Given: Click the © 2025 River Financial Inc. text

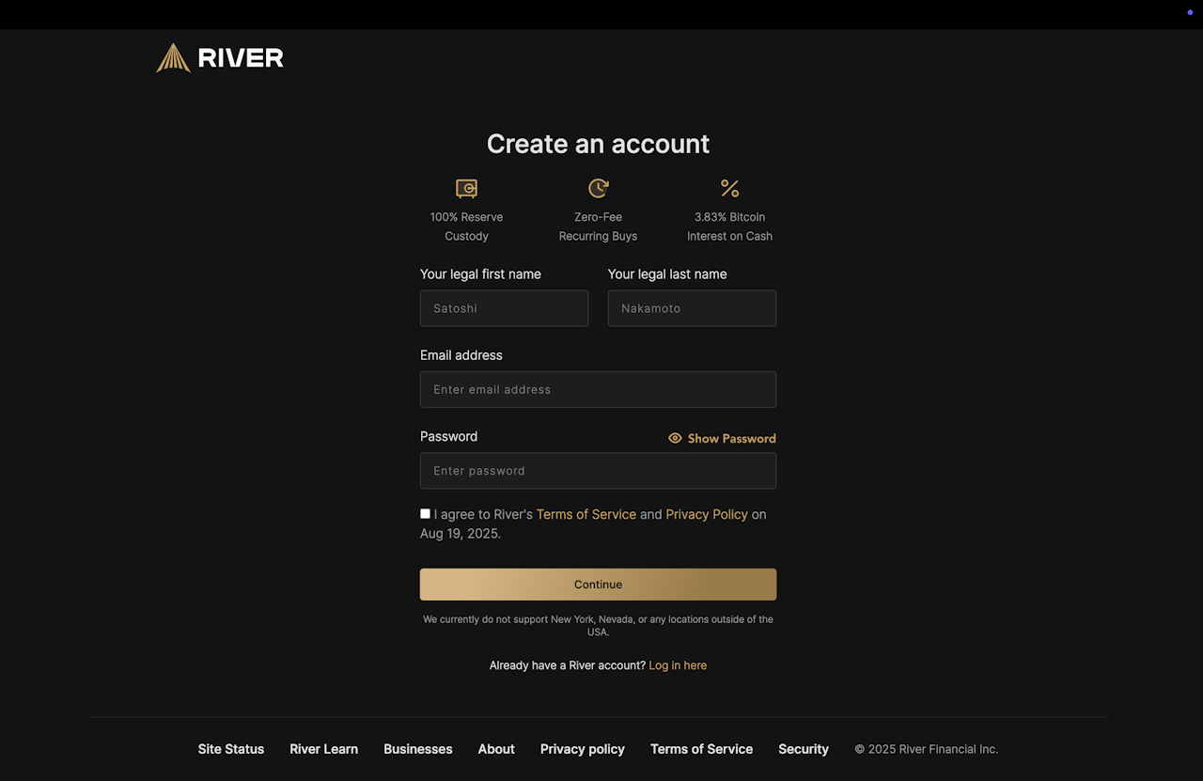Looking at the screenshot, I should point(927,749).
